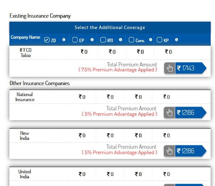Click the National Insurance company name
The width and height of the screenshot is (215, 186).
coord(25,97)
